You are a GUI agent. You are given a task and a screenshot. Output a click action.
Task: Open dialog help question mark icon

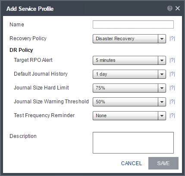pos(170,8)
